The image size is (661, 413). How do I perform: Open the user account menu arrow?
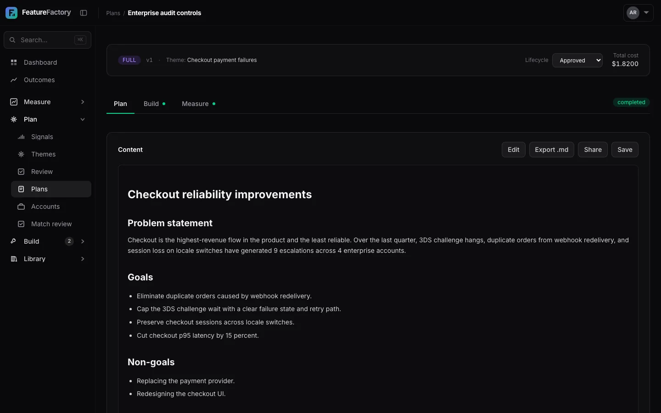[x=646, y=13]
